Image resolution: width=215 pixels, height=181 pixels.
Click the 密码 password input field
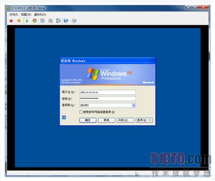(x=107, y=99)
